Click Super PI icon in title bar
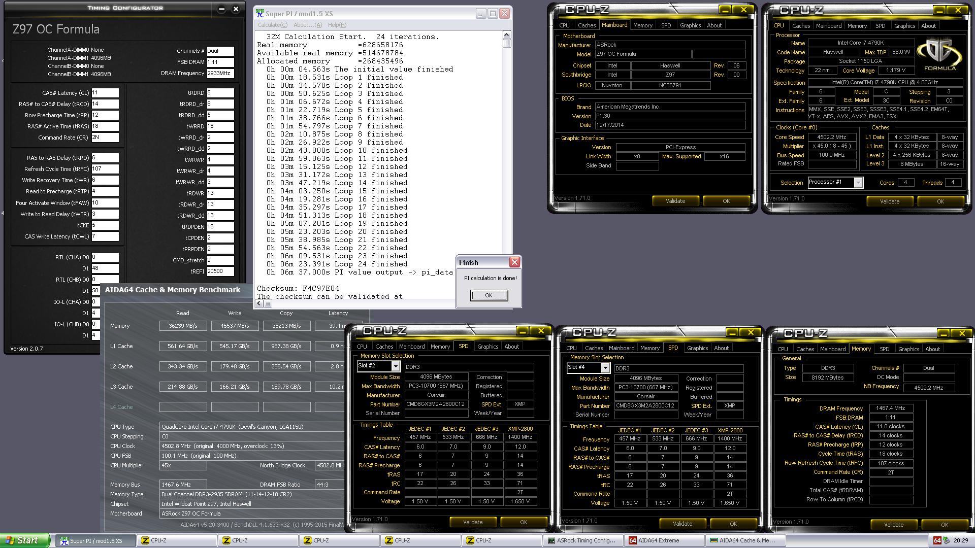This screenshot has height=548, width=975. click(x=260, y=14)
